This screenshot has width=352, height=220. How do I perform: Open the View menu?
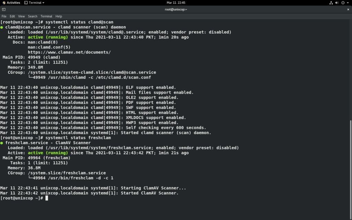[21, 16]
